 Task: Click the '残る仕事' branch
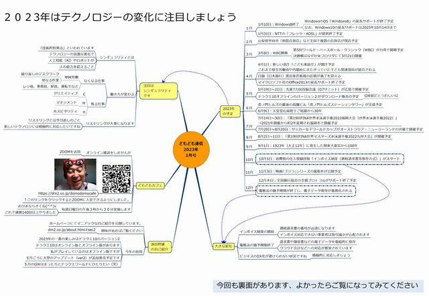pyautogui.click(x=98, y=104)
